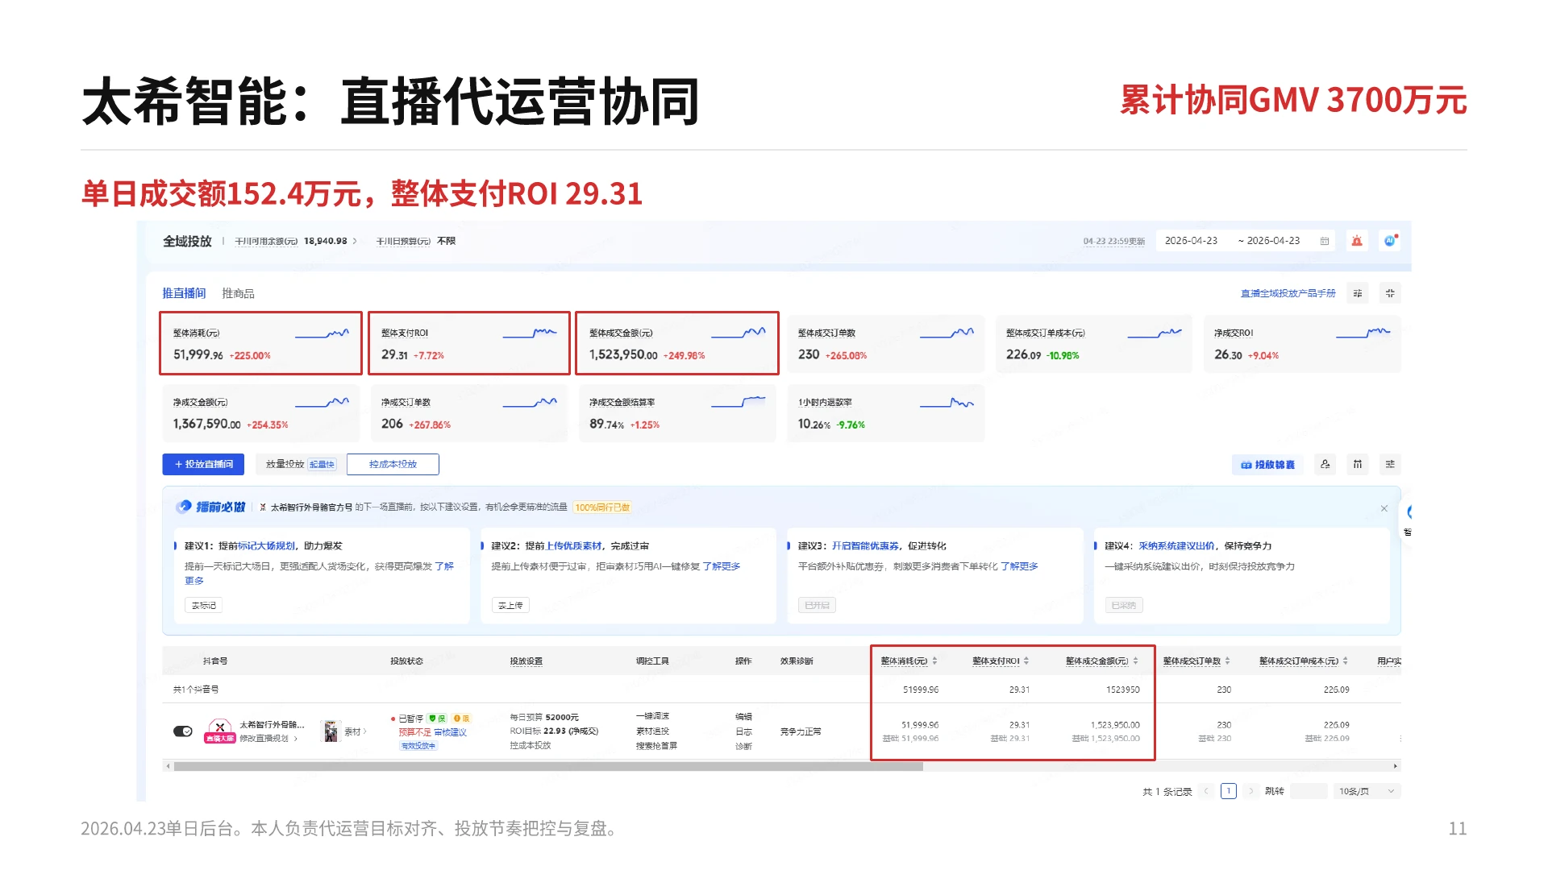Open 直播全域投放产品手册 link
This screenshot has width=1548, height=870.
(x=1288, y=293)
